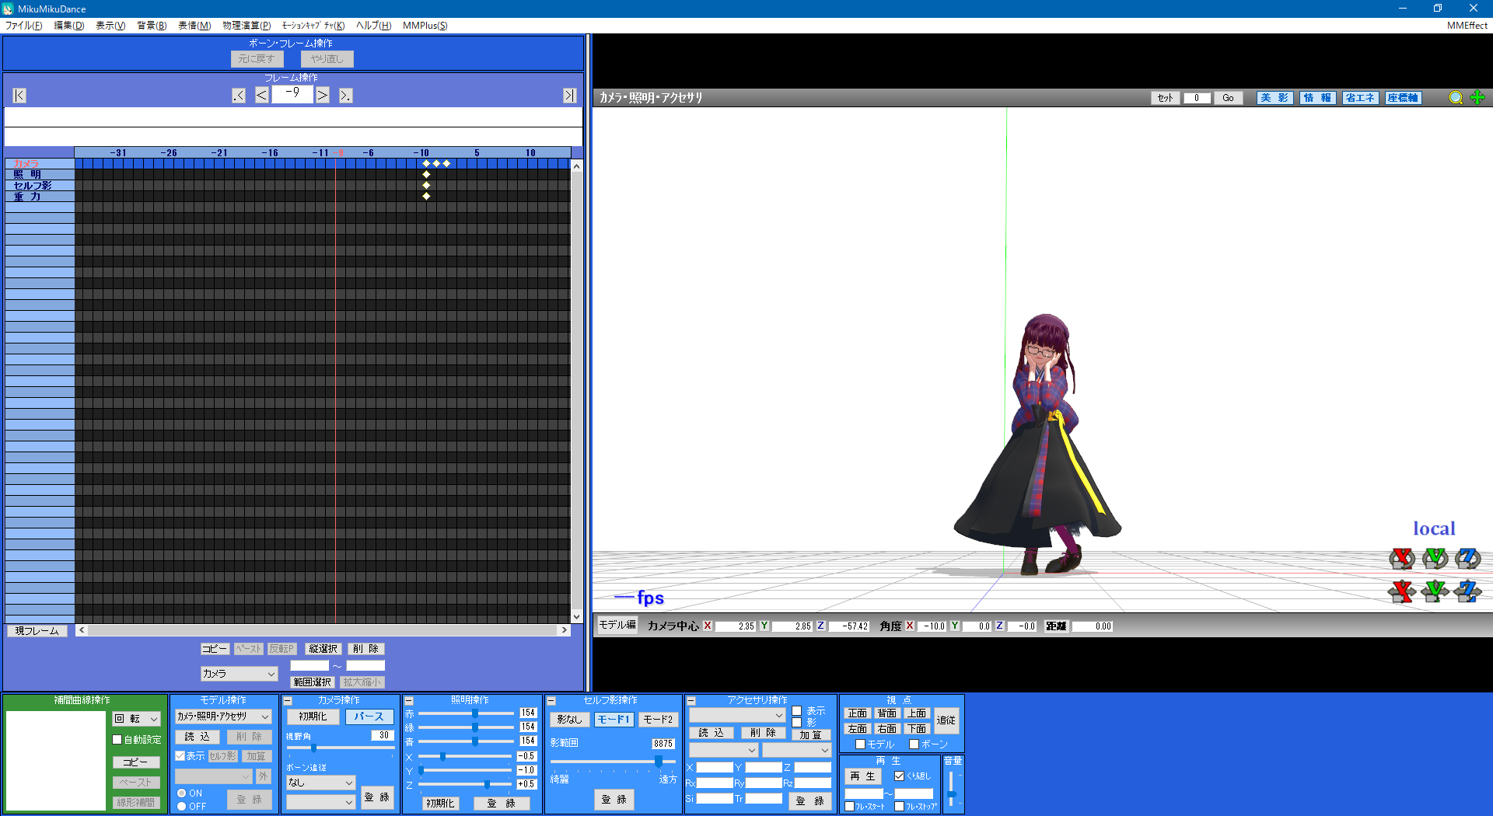Enable 自動設定 checkbox in interpolation panel
This screenshot has height=816, width=1493.
pyautogui.click(x=117, y=740)
